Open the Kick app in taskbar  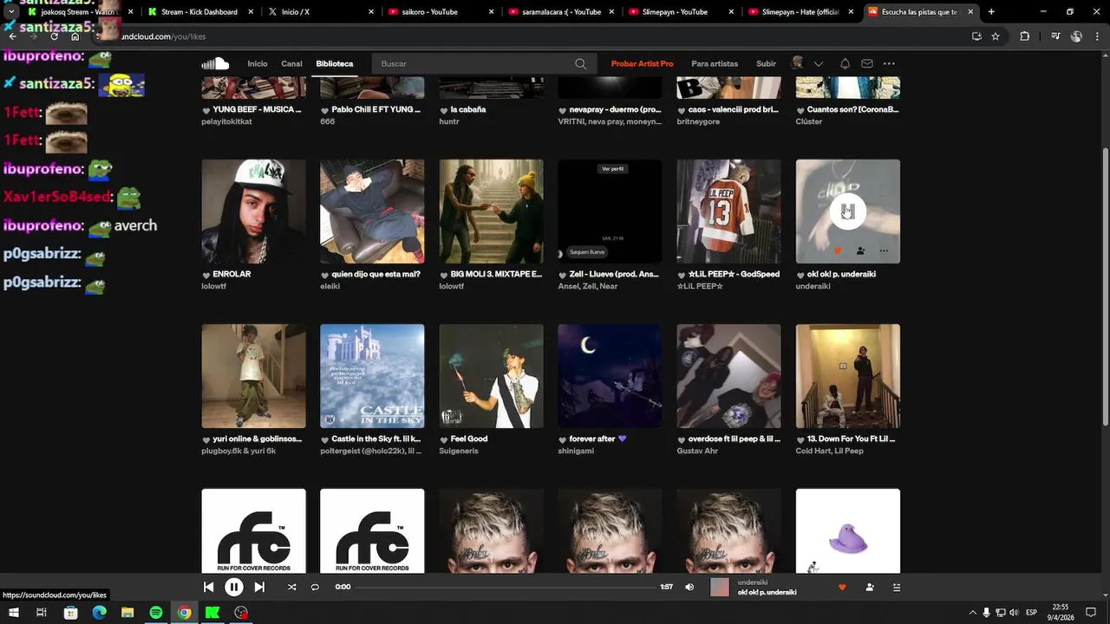(212, 613)
